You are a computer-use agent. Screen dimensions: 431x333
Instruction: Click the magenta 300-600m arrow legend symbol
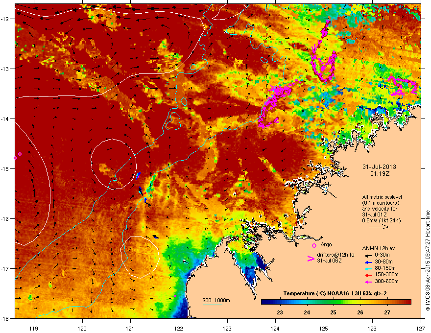[x=368, y=282]
